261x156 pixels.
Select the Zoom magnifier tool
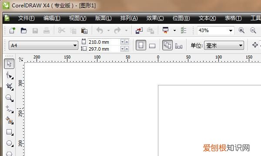10,98
